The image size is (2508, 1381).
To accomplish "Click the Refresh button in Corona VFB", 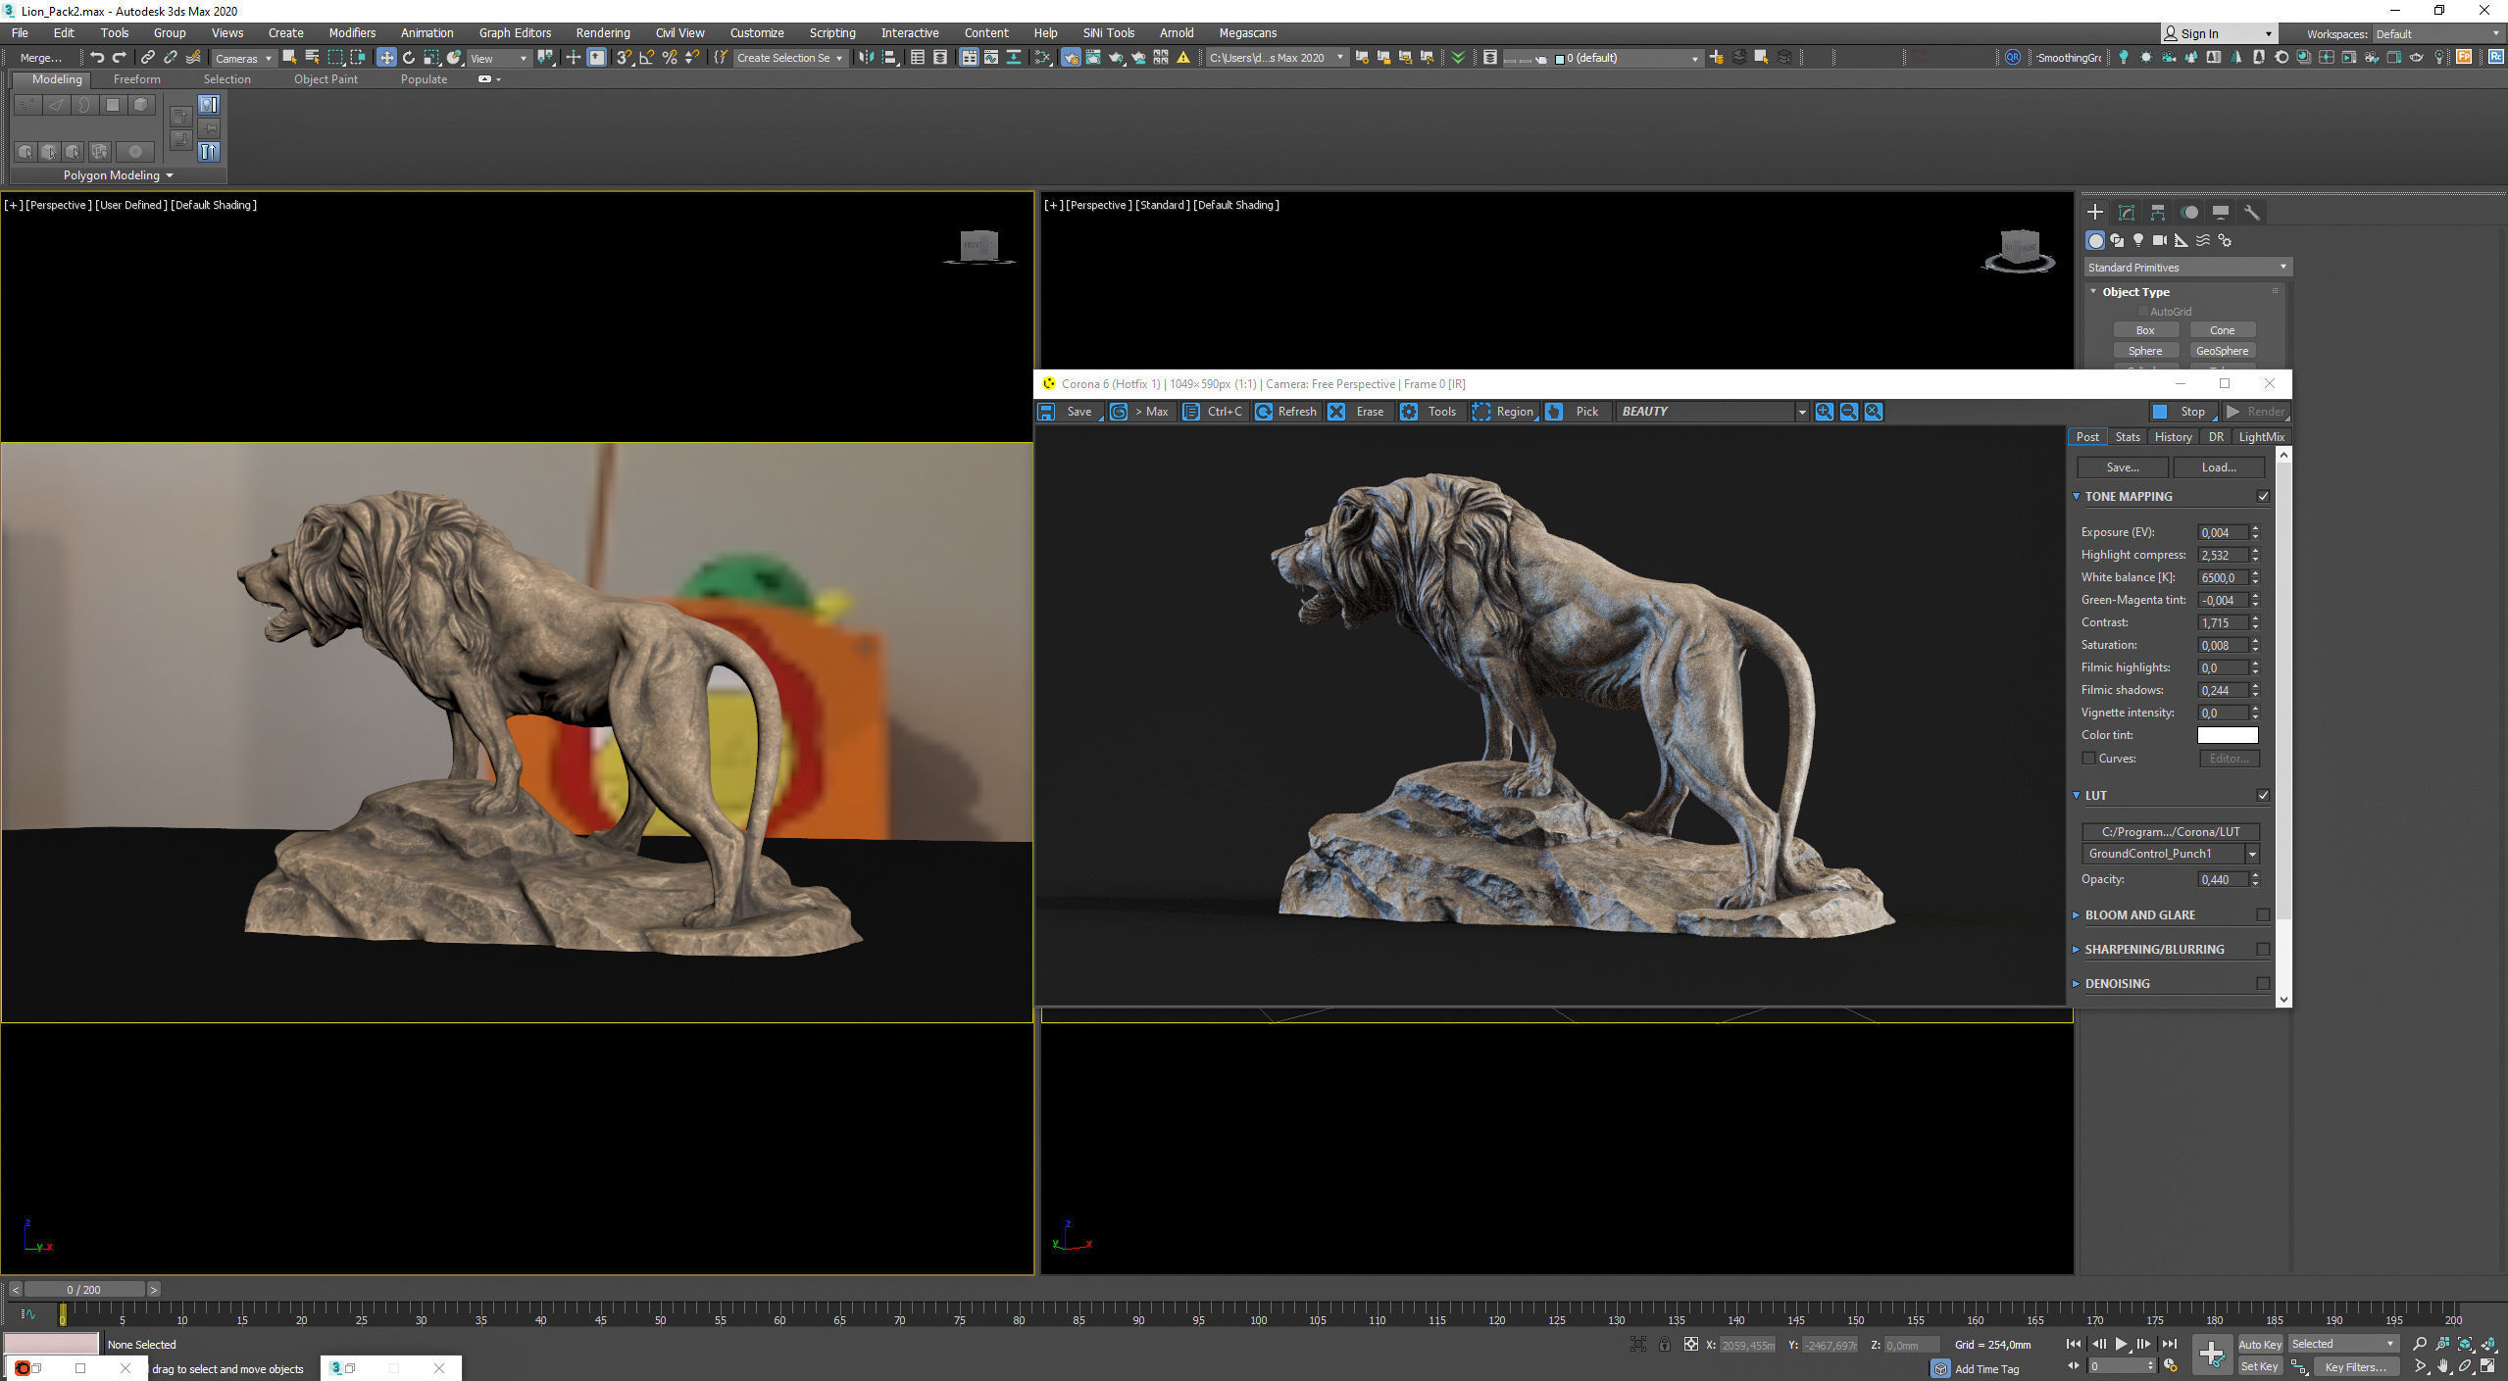I will click(x=1285, y=412).
